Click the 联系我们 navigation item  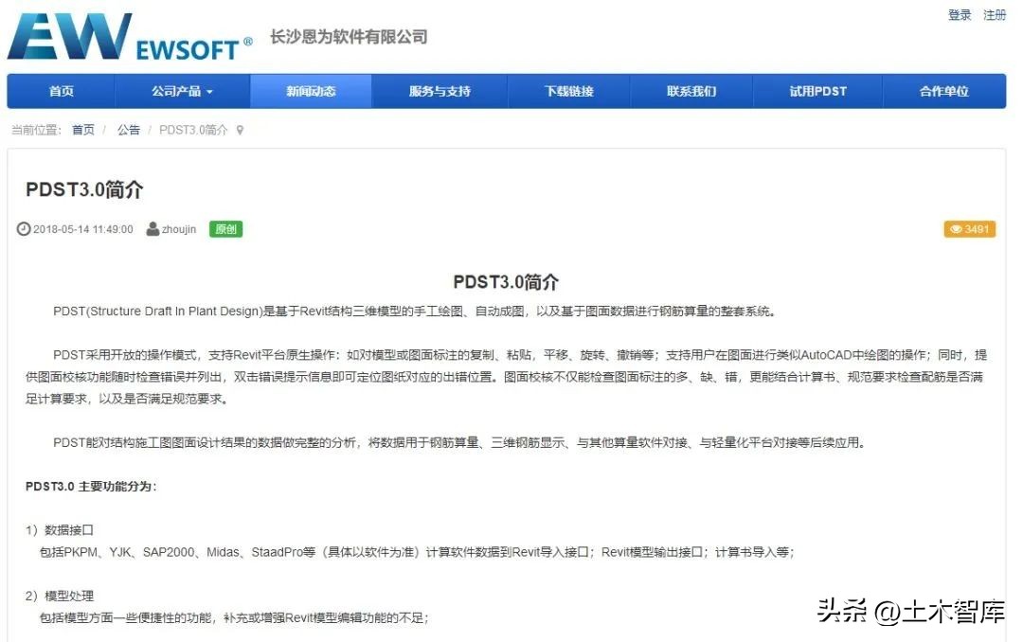692,91
